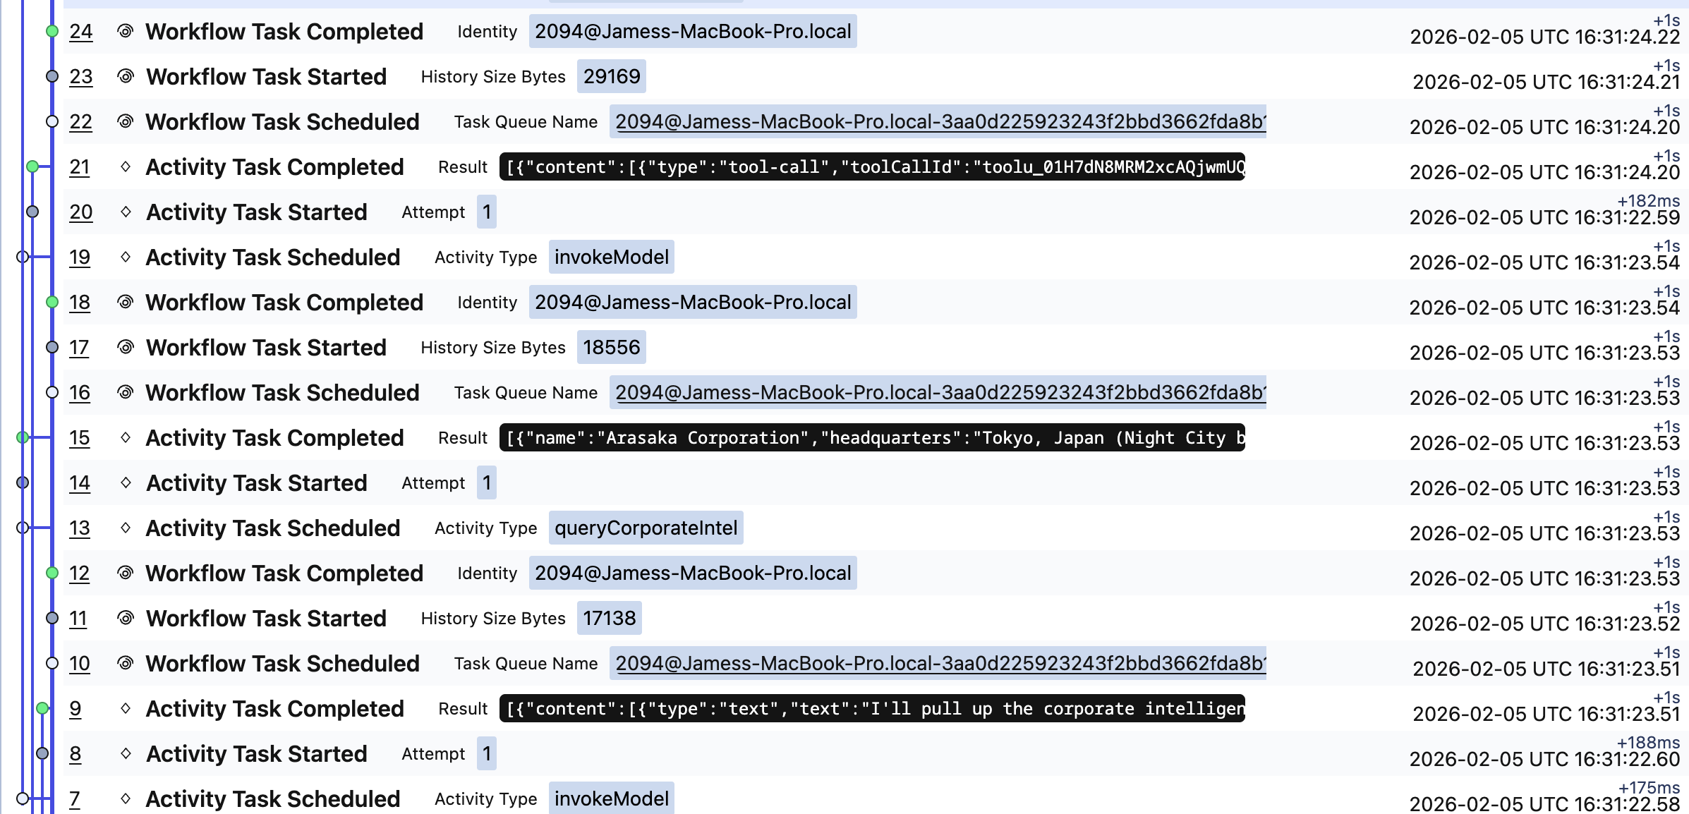This screenshot has width=1689, height=814.
Task: Click the workflow icon for Workflow Task Completed 12
Action: tap(125, 573)
